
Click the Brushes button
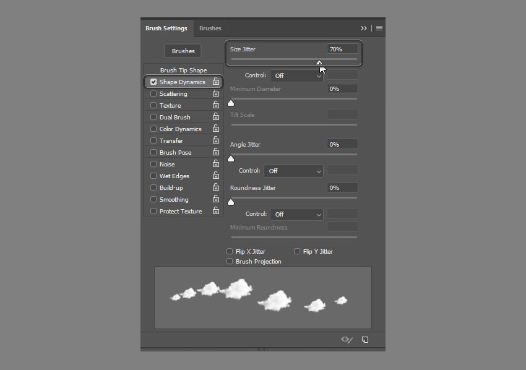[183, 51]
